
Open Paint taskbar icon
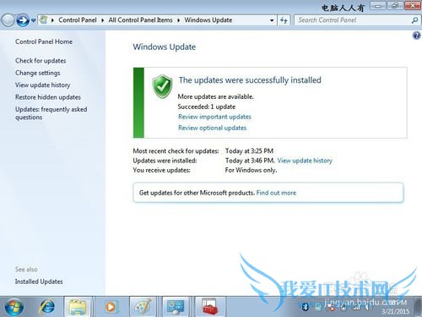143,307
